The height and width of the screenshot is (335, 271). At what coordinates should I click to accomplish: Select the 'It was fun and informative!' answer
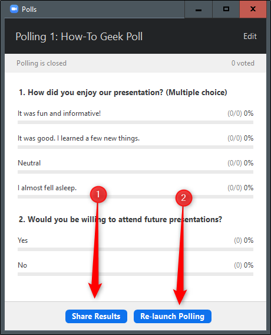tap(59, 113)
